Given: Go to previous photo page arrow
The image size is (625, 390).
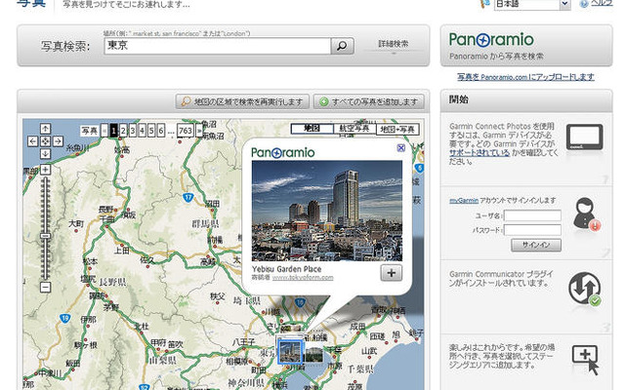Looking at the screenshot, I should pos(104,131).
